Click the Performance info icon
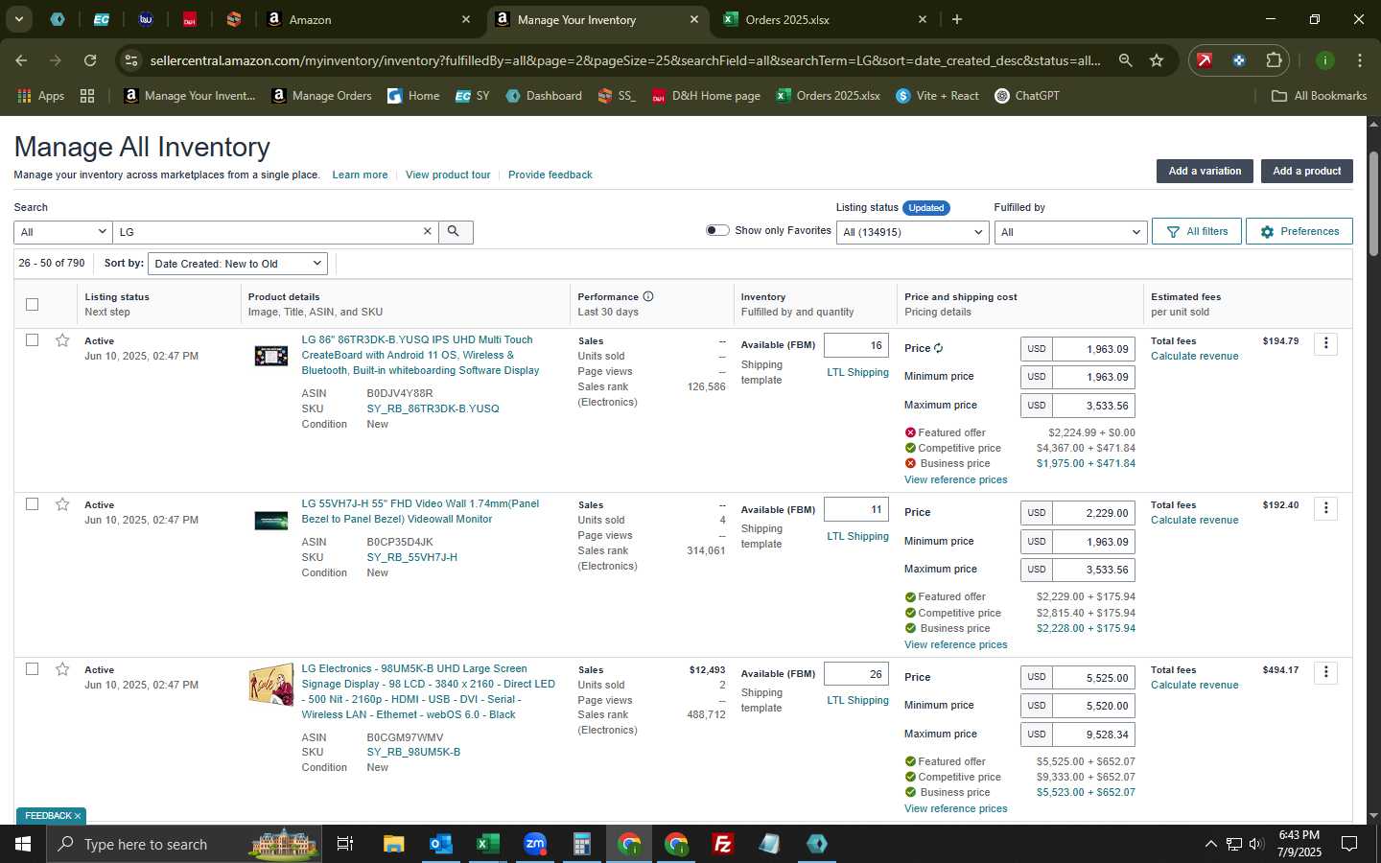This screenshot has width=1381, height=863. 648,296
